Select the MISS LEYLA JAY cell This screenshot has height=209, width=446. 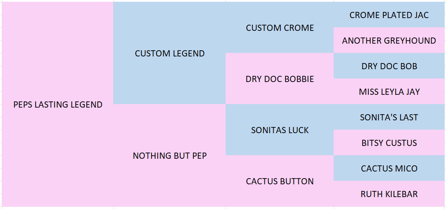(x=390, y=92)
